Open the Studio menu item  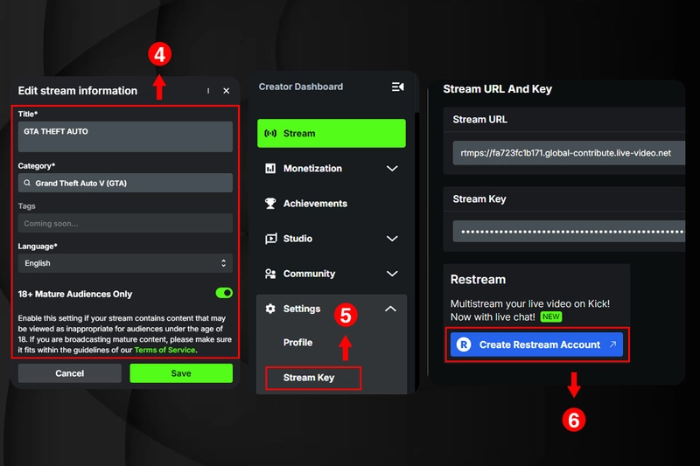[332, 239]
